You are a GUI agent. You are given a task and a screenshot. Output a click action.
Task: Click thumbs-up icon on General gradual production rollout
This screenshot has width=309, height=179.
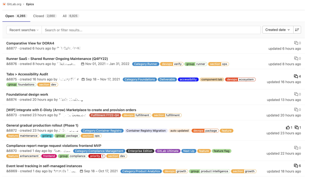coord(288,128)
